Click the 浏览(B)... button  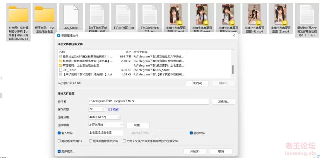[224, 101]
